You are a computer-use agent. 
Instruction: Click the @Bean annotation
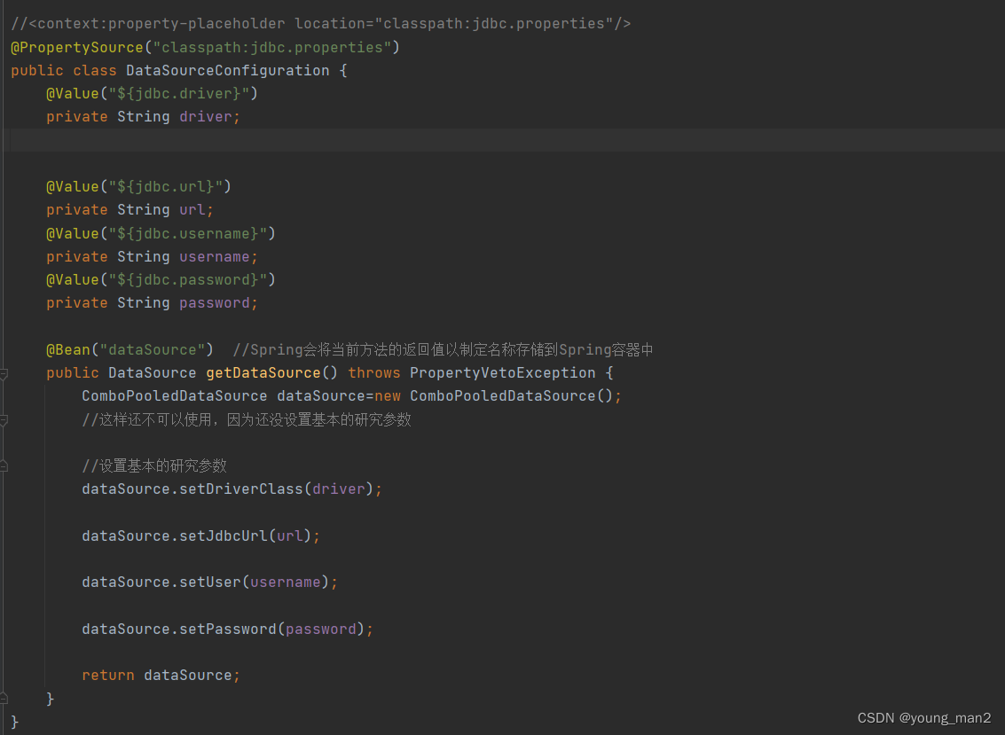pyautogui.click(x=68, y=350)
